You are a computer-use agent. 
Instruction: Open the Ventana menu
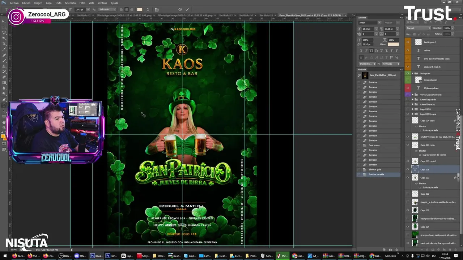[x=102, y=3]
